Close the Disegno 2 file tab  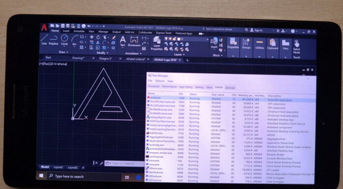120,58
